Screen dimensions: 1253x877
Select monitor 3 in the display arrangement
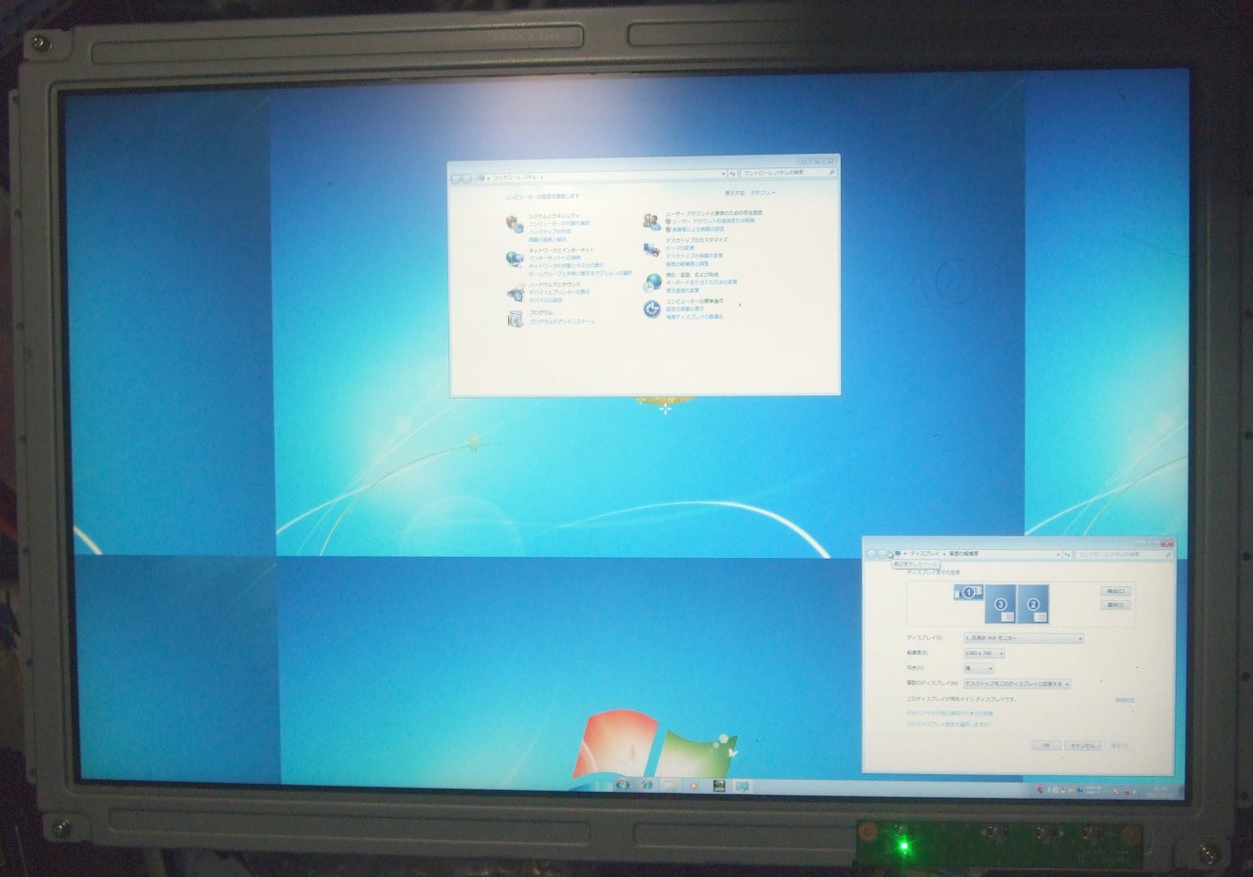pyautogui.click(x=1000, y=604)
